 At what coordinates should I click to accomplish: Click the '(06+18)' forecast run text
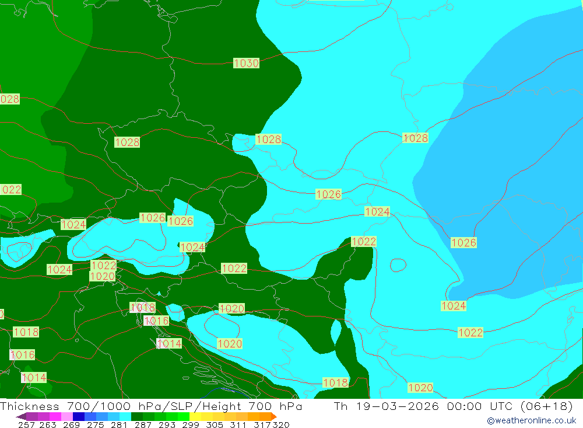click(547, 406)
